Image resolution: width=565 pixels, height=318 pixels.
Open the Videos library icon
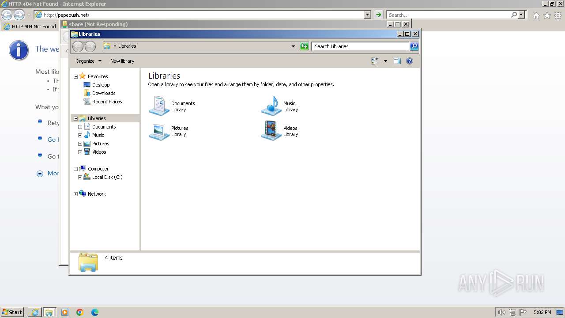click(x=271, y=131)
